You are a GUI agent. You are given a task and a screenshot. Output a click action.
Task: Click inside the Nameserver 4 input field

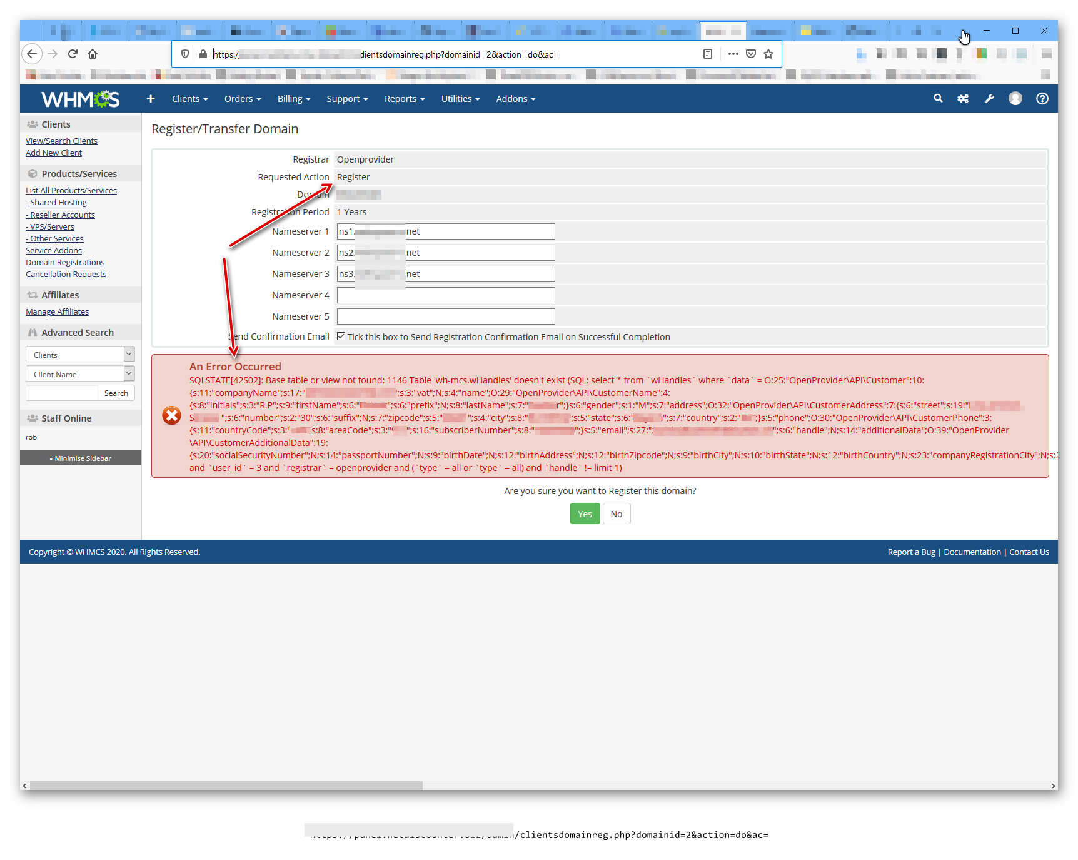coord(445,295)
